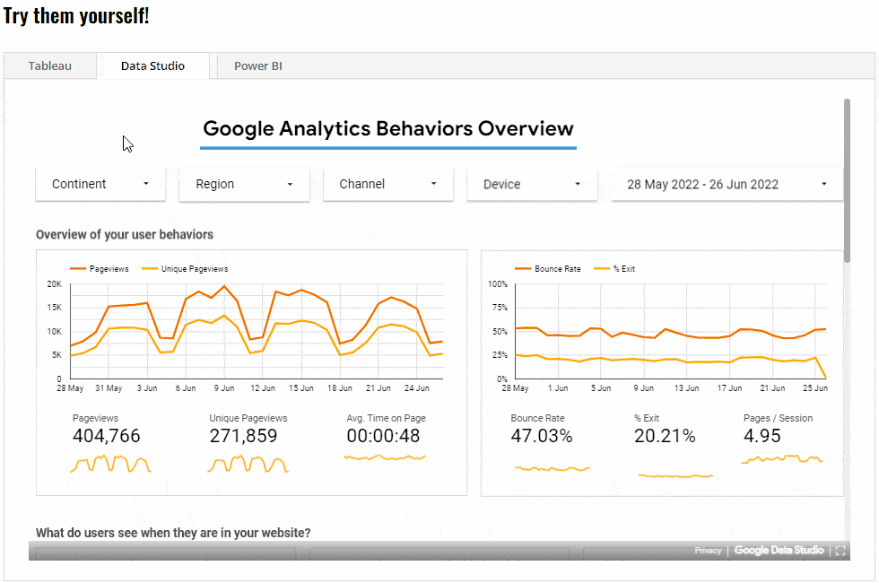Click the Pageviews legend entry
Viewport: 879px width, 583px height.
(100, 269)
